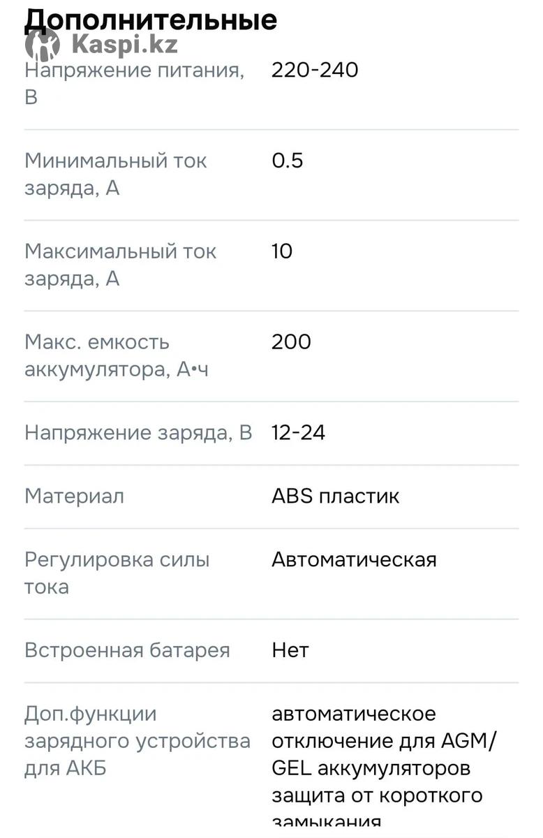543x838 pixels.
Task: Click the Макс. емкость аккумулятора label
Action: (x=117, y=355)
